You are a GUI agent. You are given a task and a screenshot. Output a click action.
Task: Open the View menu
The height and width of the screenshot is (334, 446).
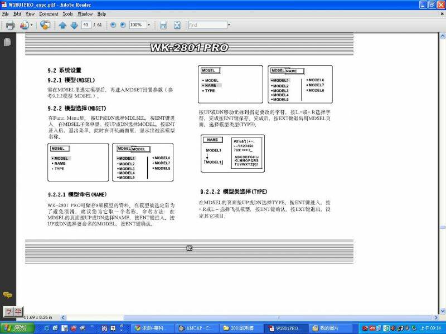coord(30,13)
